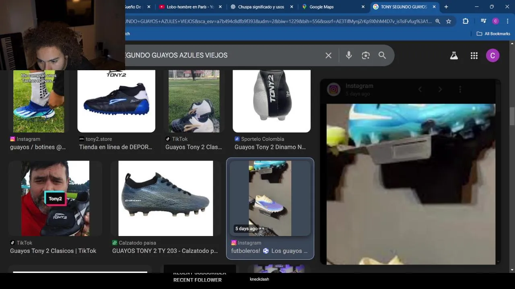Open the Chrome profile icon
The image size is (515, 289).
pyautogui.click(x=495, y=21)
